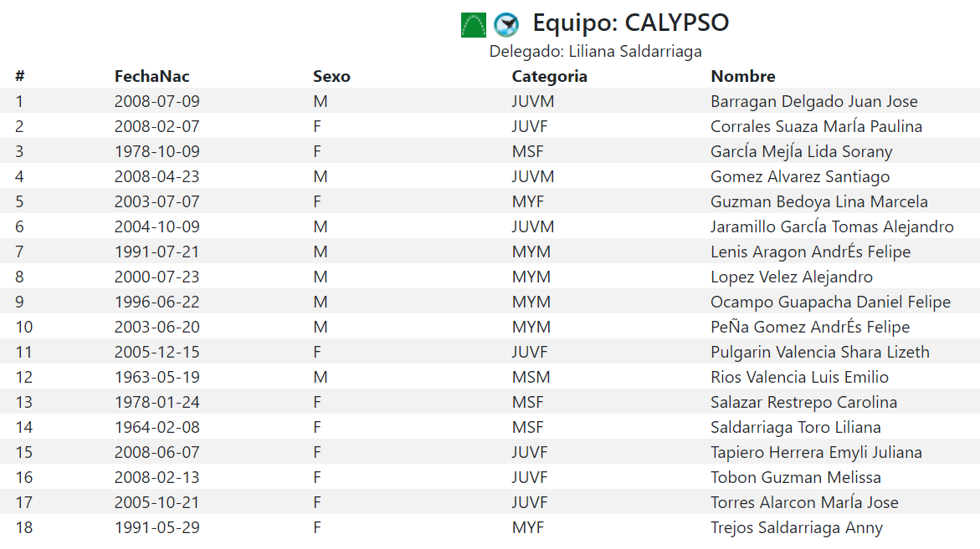
Task: Click the green flag icon
Action: (473, 25)
